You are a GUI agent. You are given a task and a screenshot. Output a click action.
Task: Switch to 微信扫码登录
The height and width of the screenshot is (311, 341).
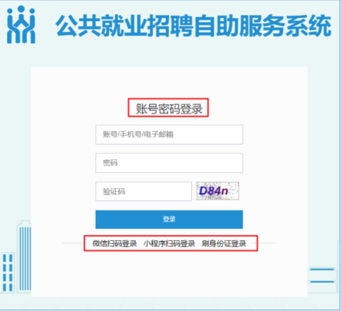click(115, 243)
